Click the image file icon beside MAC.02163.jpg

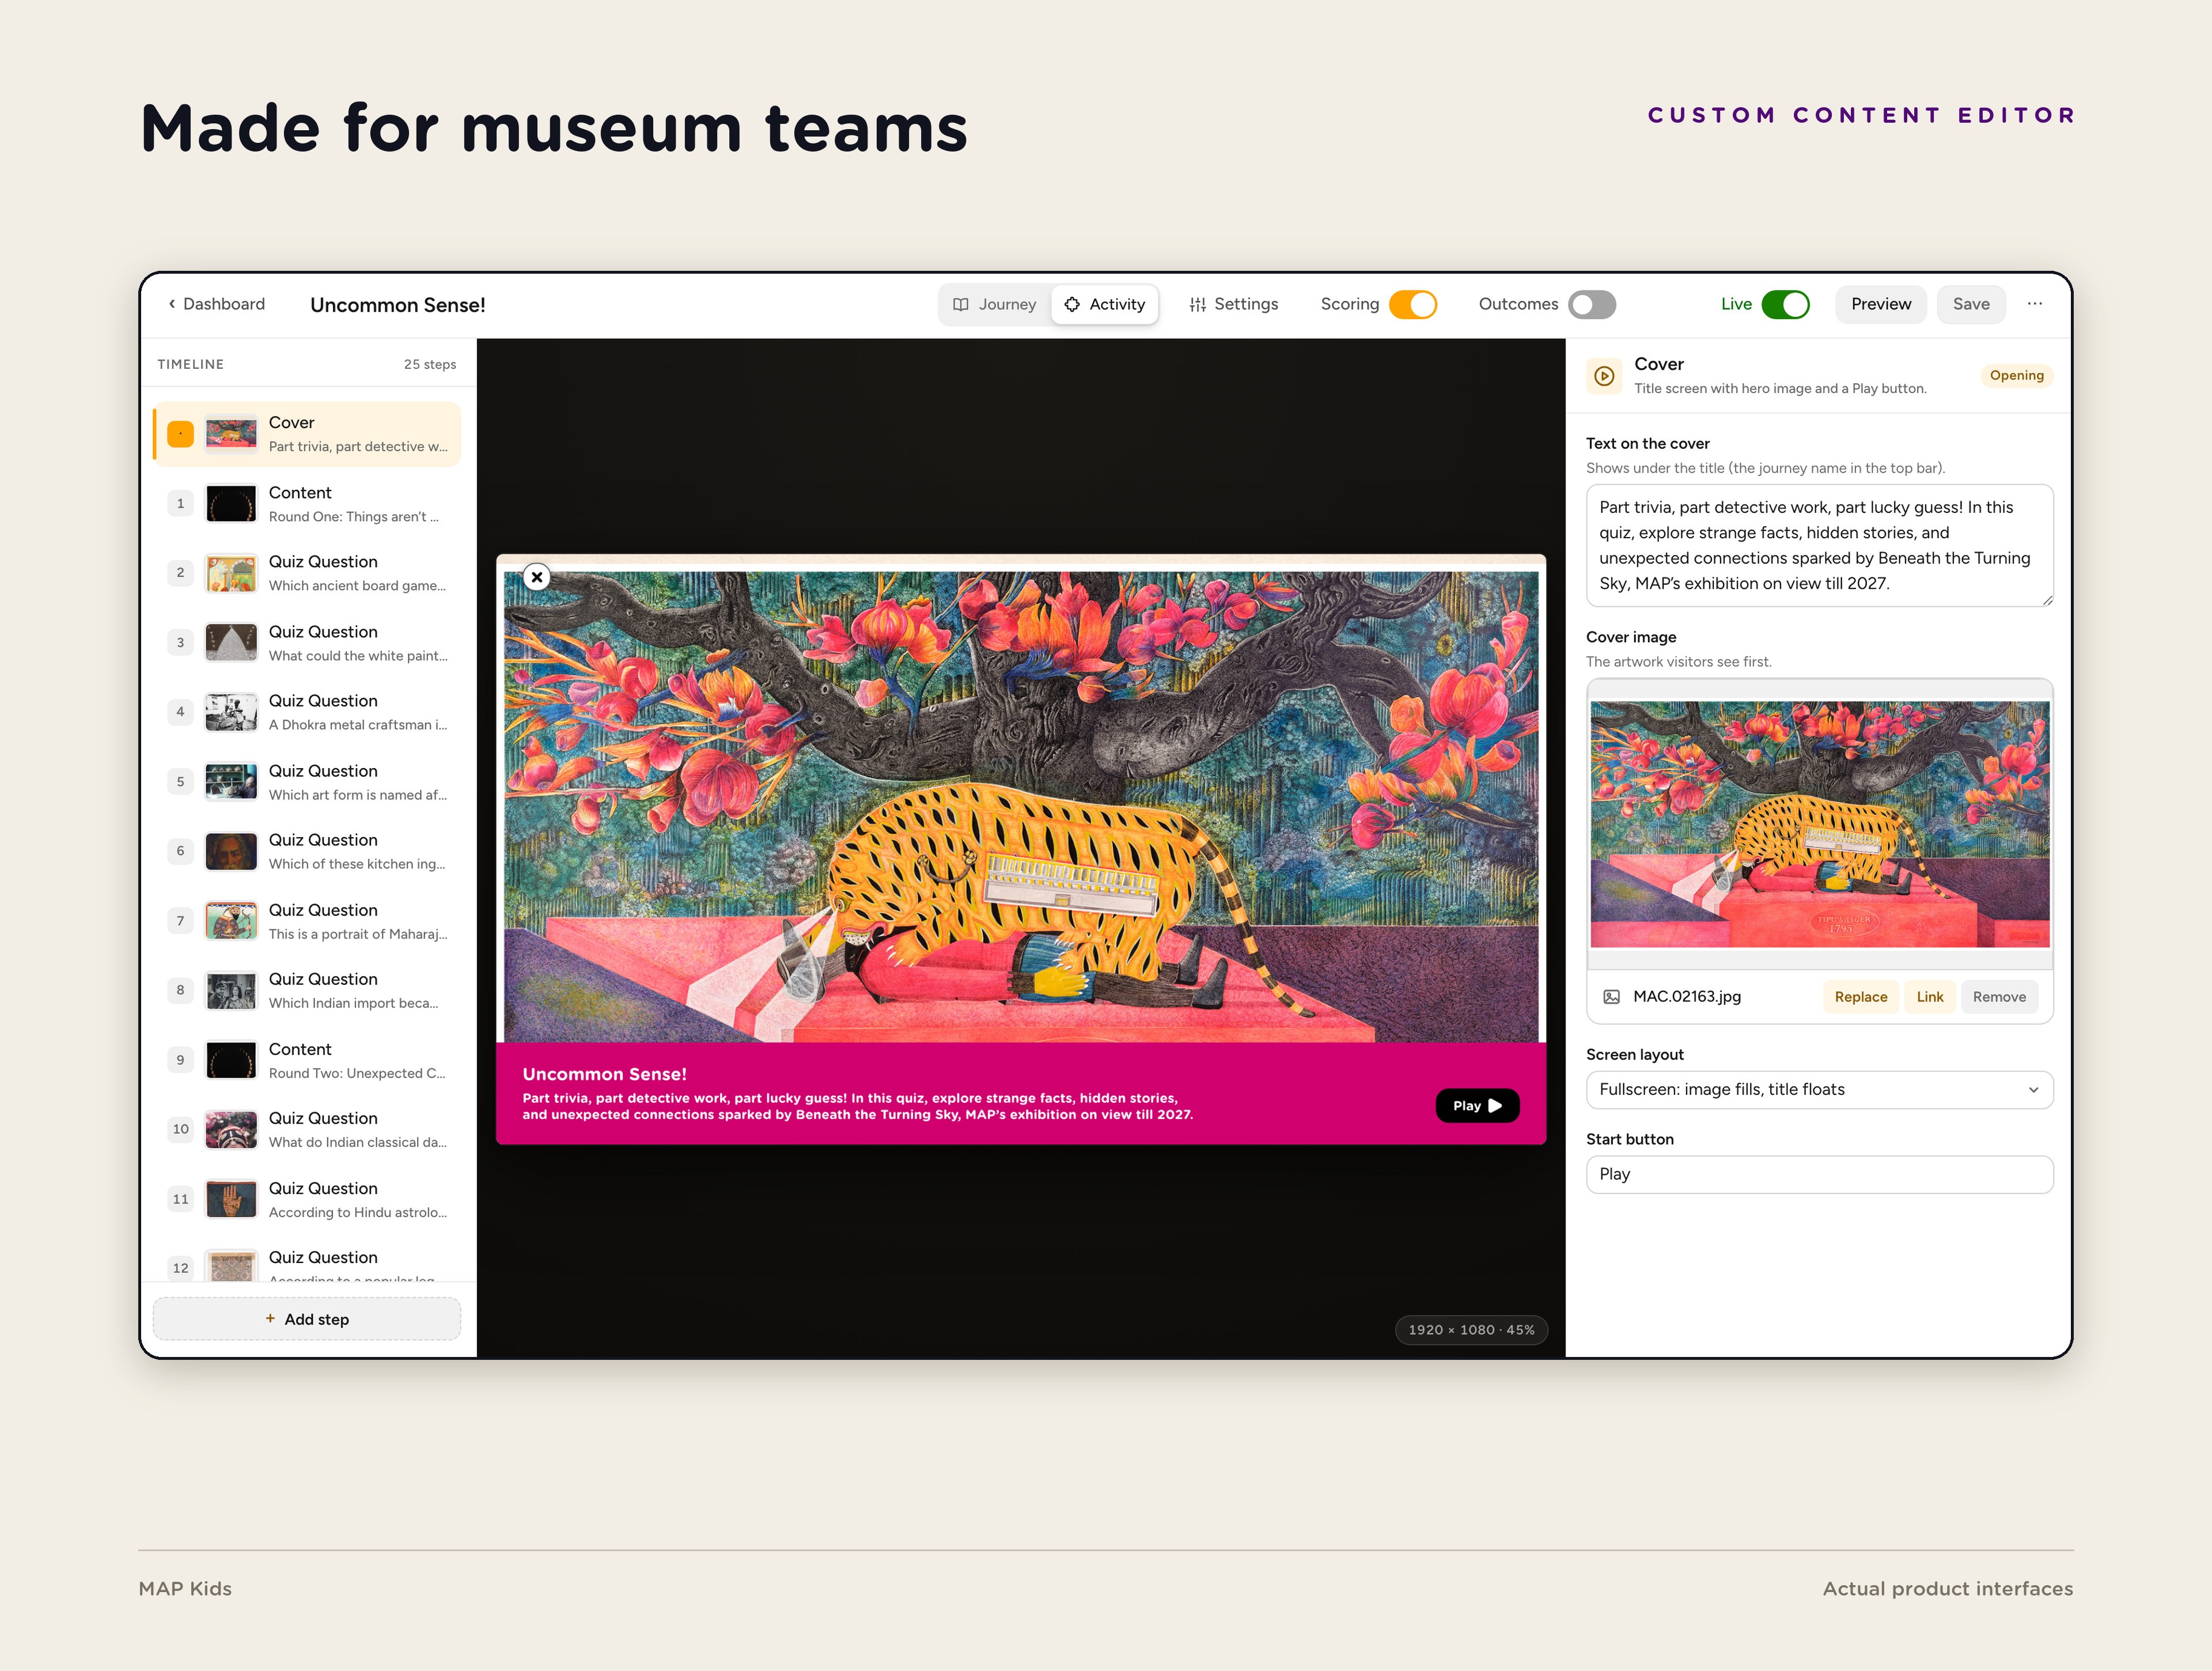[1612, 997]
